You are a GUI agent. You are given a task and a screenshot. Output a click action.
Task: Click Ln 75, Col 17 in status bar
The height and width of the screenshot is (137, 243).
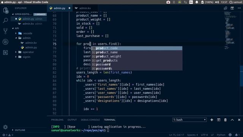pyautogui.click(x=177, y=135)
